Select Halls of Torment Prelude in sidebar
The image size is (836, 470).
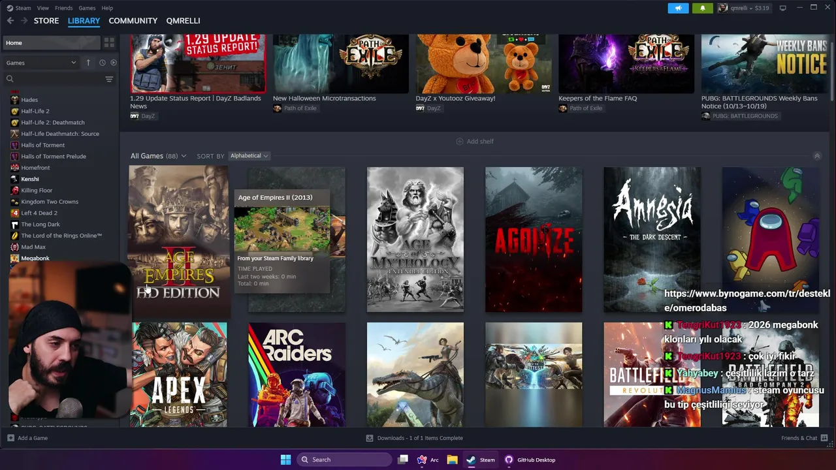(x=53, y=156)
